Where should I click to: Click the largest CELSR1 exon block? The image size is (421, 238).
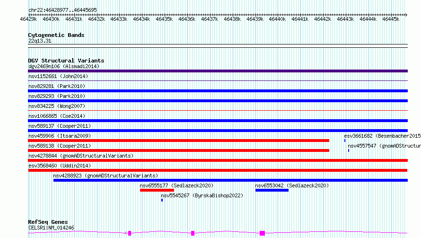[263, 233]
